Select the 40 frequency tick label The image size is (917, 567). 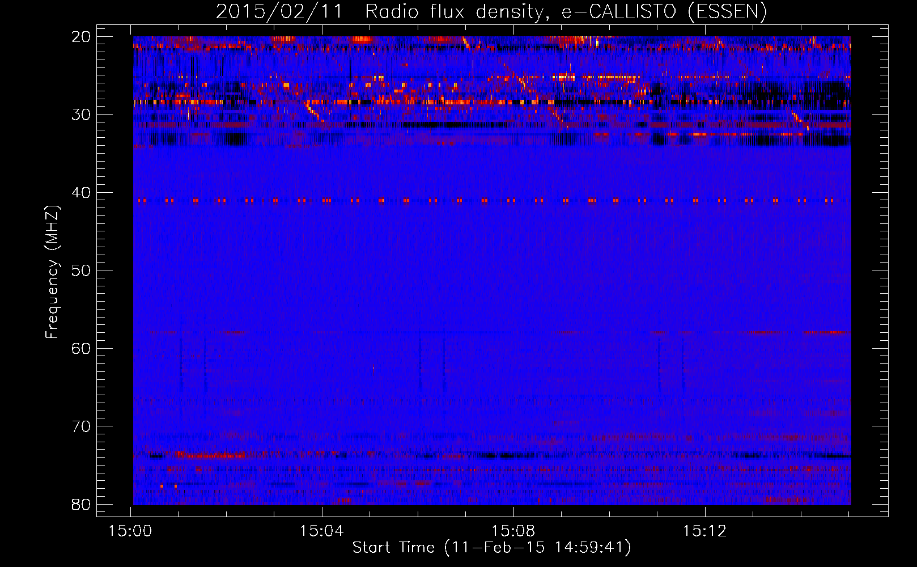coord(82,193)
